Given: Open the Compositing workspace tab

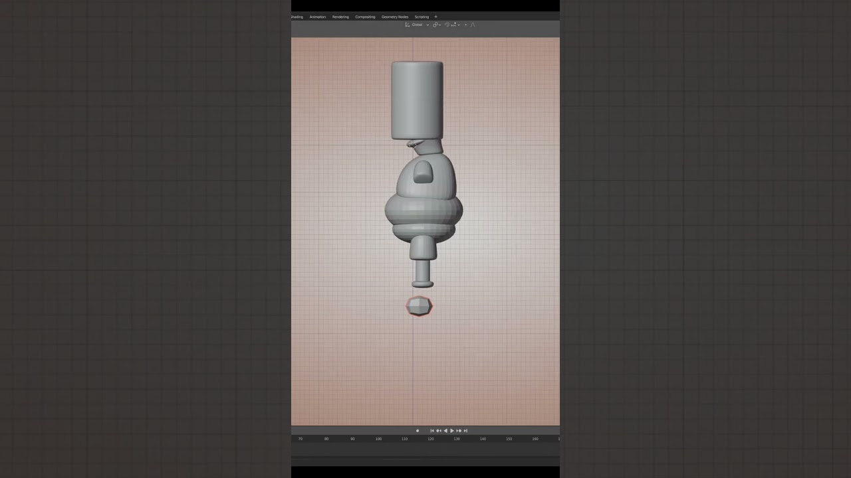Looking at the screenshot, I should [365, 17].
